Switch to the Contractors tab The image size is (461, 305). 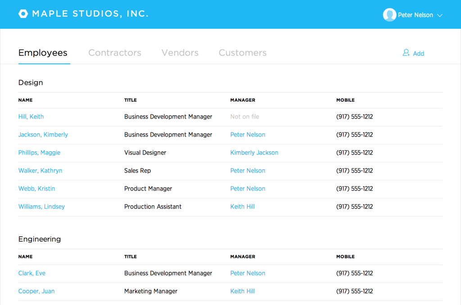114,53
